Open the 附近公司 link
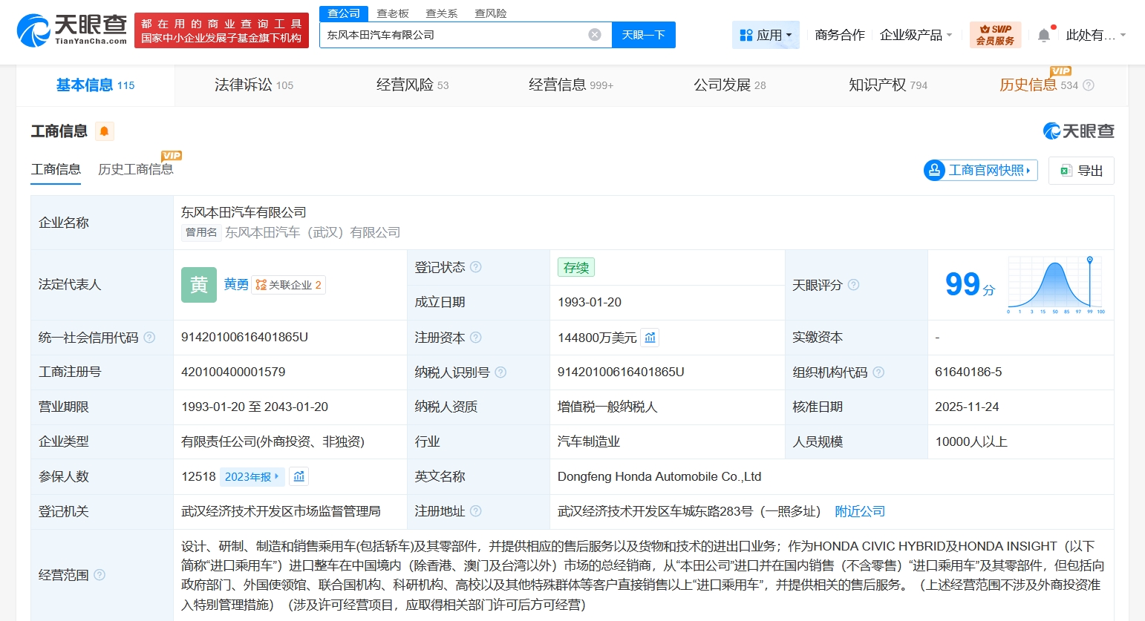 click(x=860, y=511)
